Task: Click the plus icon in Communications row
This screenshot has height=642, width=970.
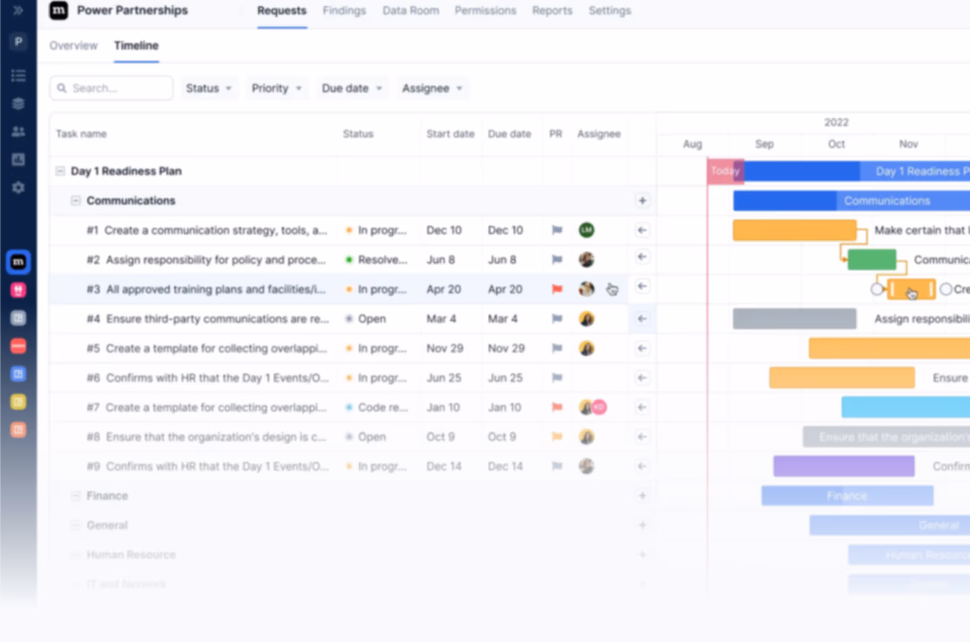Action: pyautogui.click(x=642, y=201)
